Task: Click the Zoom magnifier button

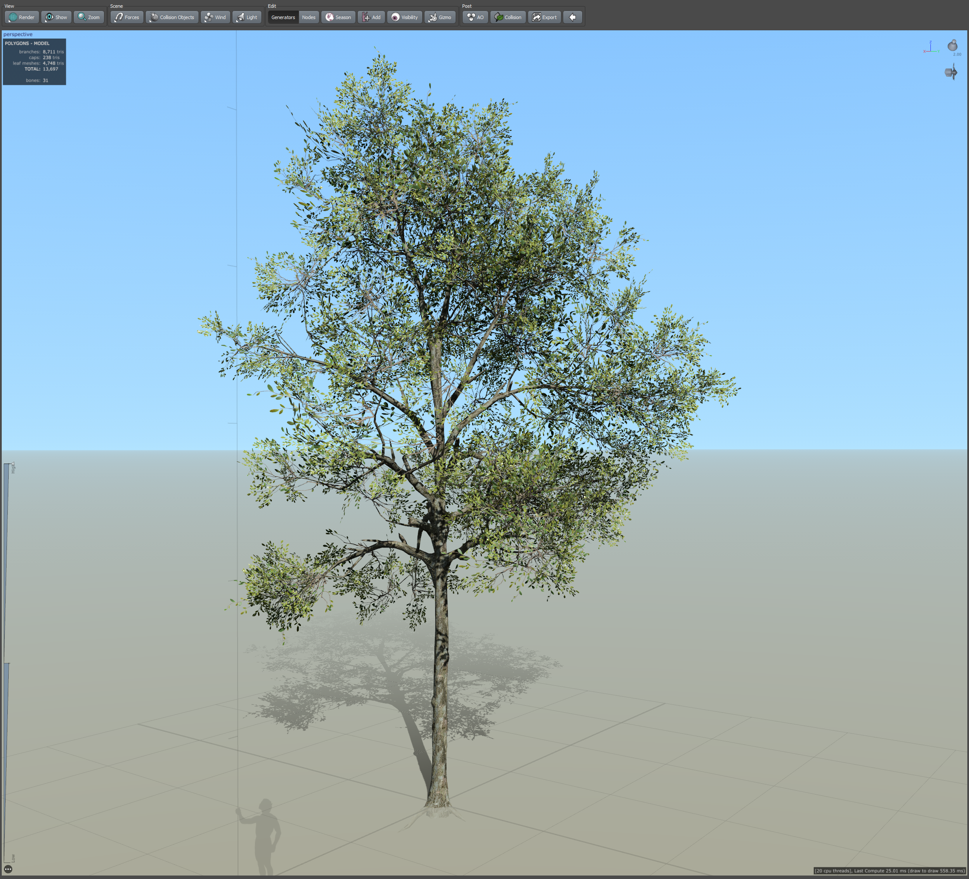Action: tap(89, 17)
